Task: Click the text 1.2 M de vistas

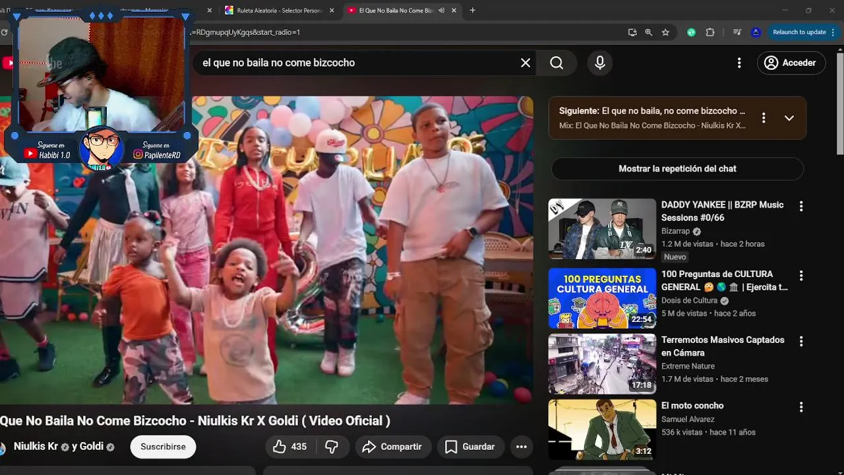Action: [688, 243]
